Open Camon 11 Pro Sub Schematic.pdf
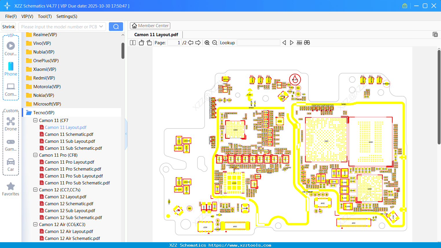Image resolution: width=441 pixels, height=248 pixels. 77,183
